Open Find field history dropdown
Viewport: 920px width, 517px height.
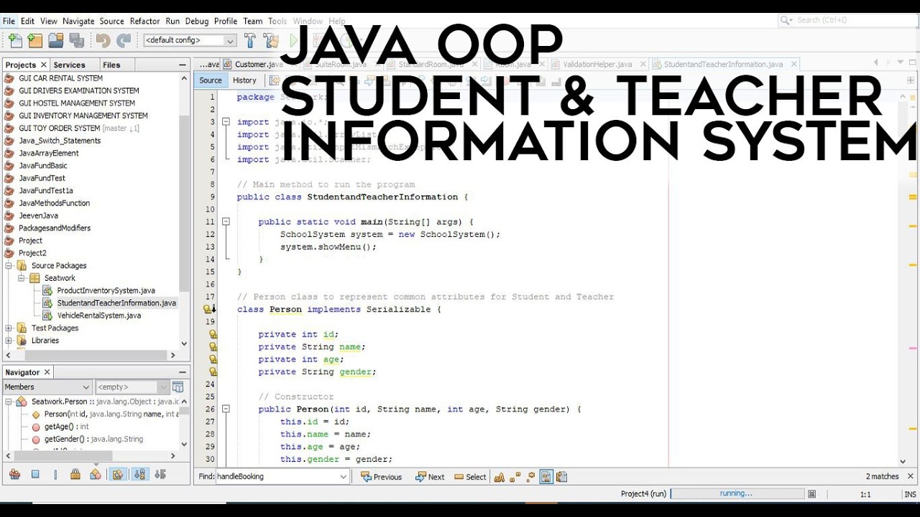click(x=343, y=477)
